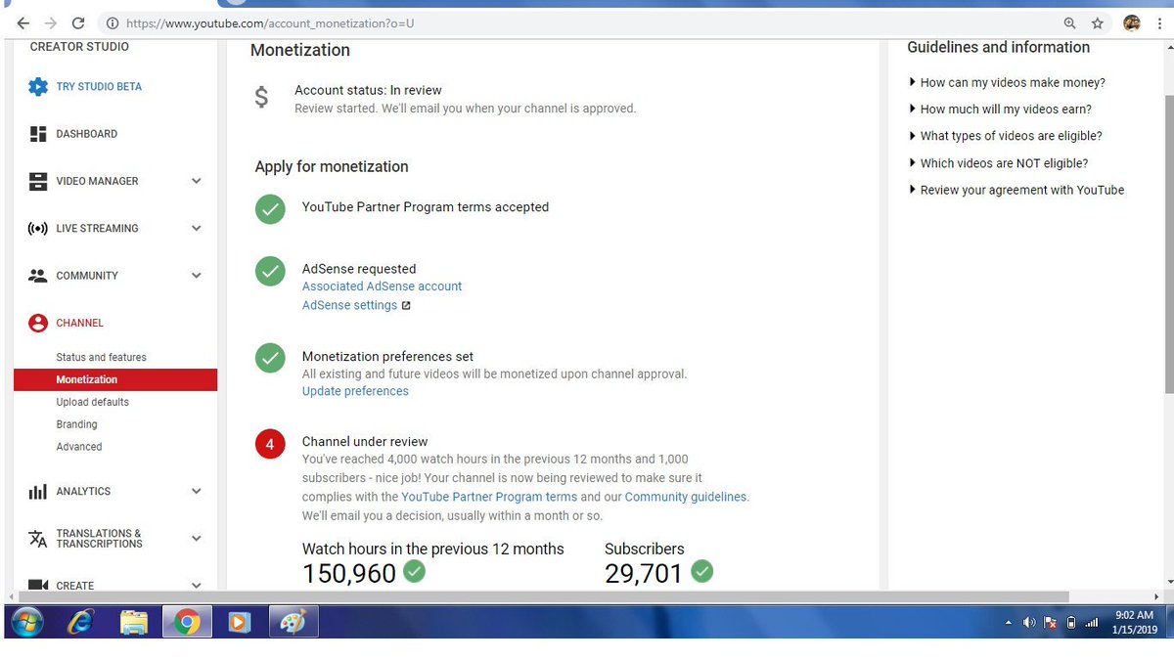Viewport: 1174px width, 660px height.
Task: Click the Video Manager icon
Action: pos(38,181)
